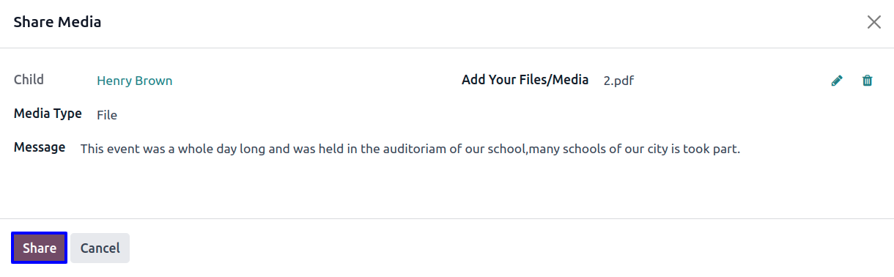Click empty footer space right of Cancel
Viewport: 894px width, 277px height.
(x=511, y=248)
